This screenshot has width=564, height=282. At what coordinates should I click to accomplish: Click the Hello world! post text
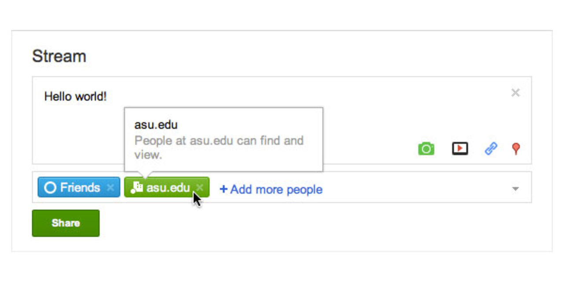(x=75, y=96)
